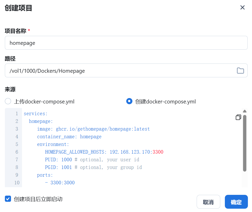Click the 取消 button

tap(208, 202)
